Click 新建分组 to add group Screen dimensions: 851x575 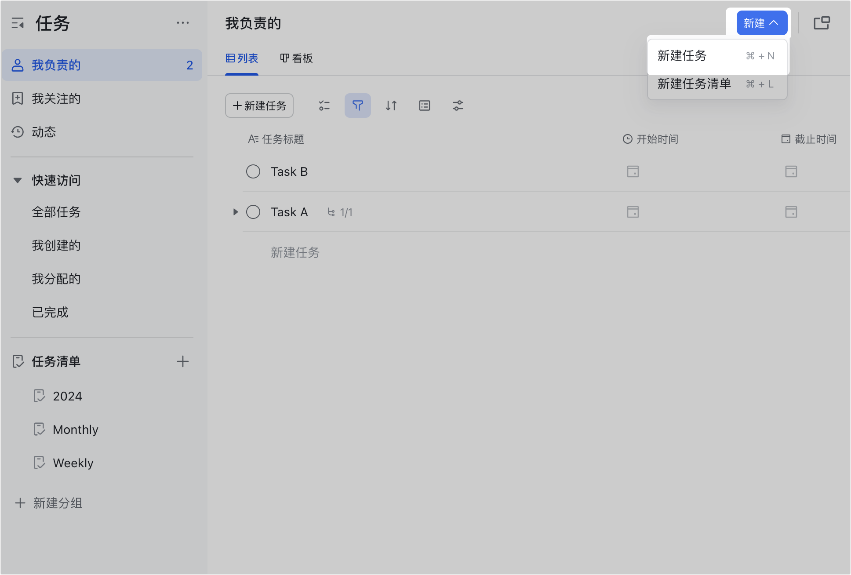[x=49, y=503]
